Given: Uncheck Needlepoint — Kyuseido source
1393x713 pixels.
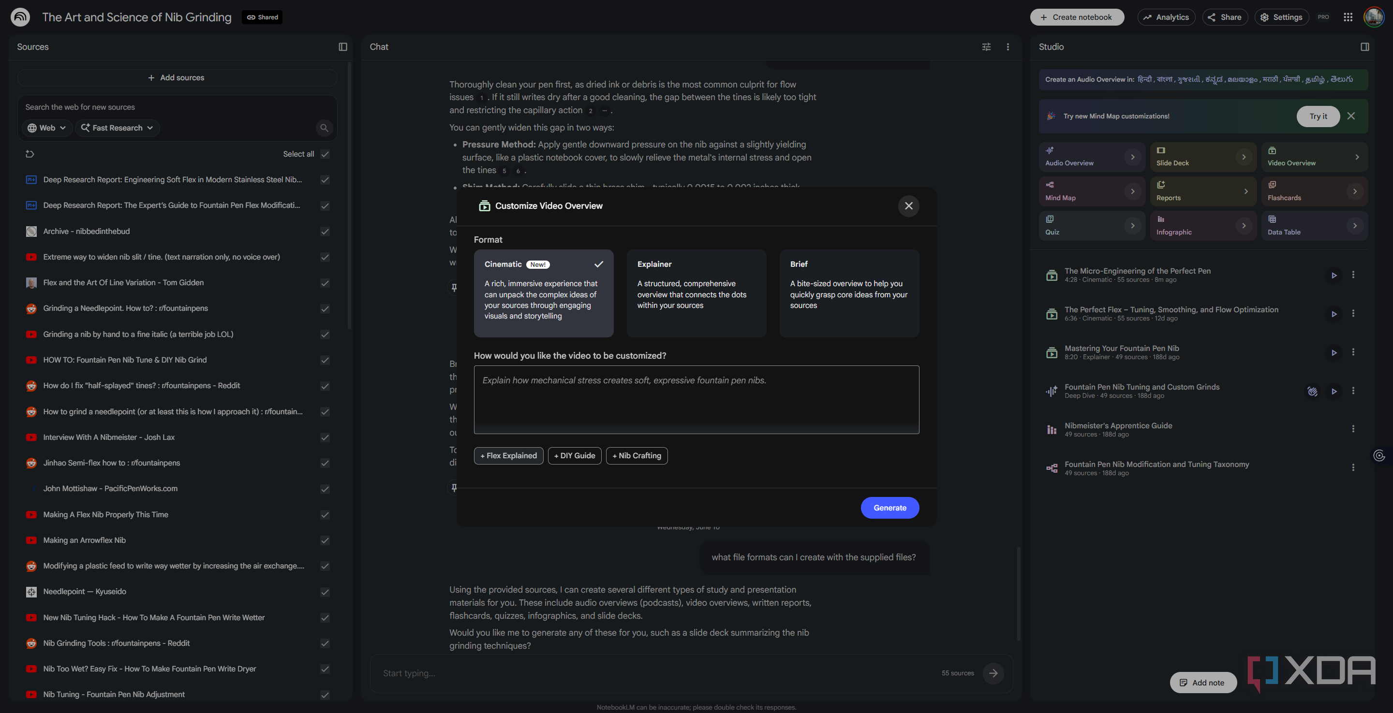Looking at the screenshot, I should (325, 592).
